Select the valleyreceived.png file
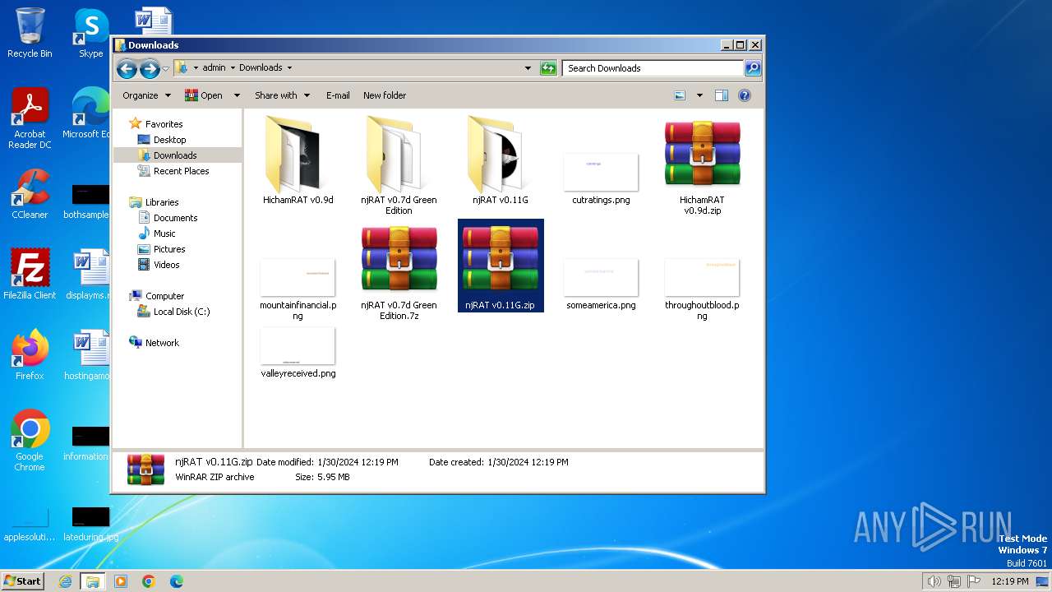Screen dimensions: 1052x592 point(298,353)
